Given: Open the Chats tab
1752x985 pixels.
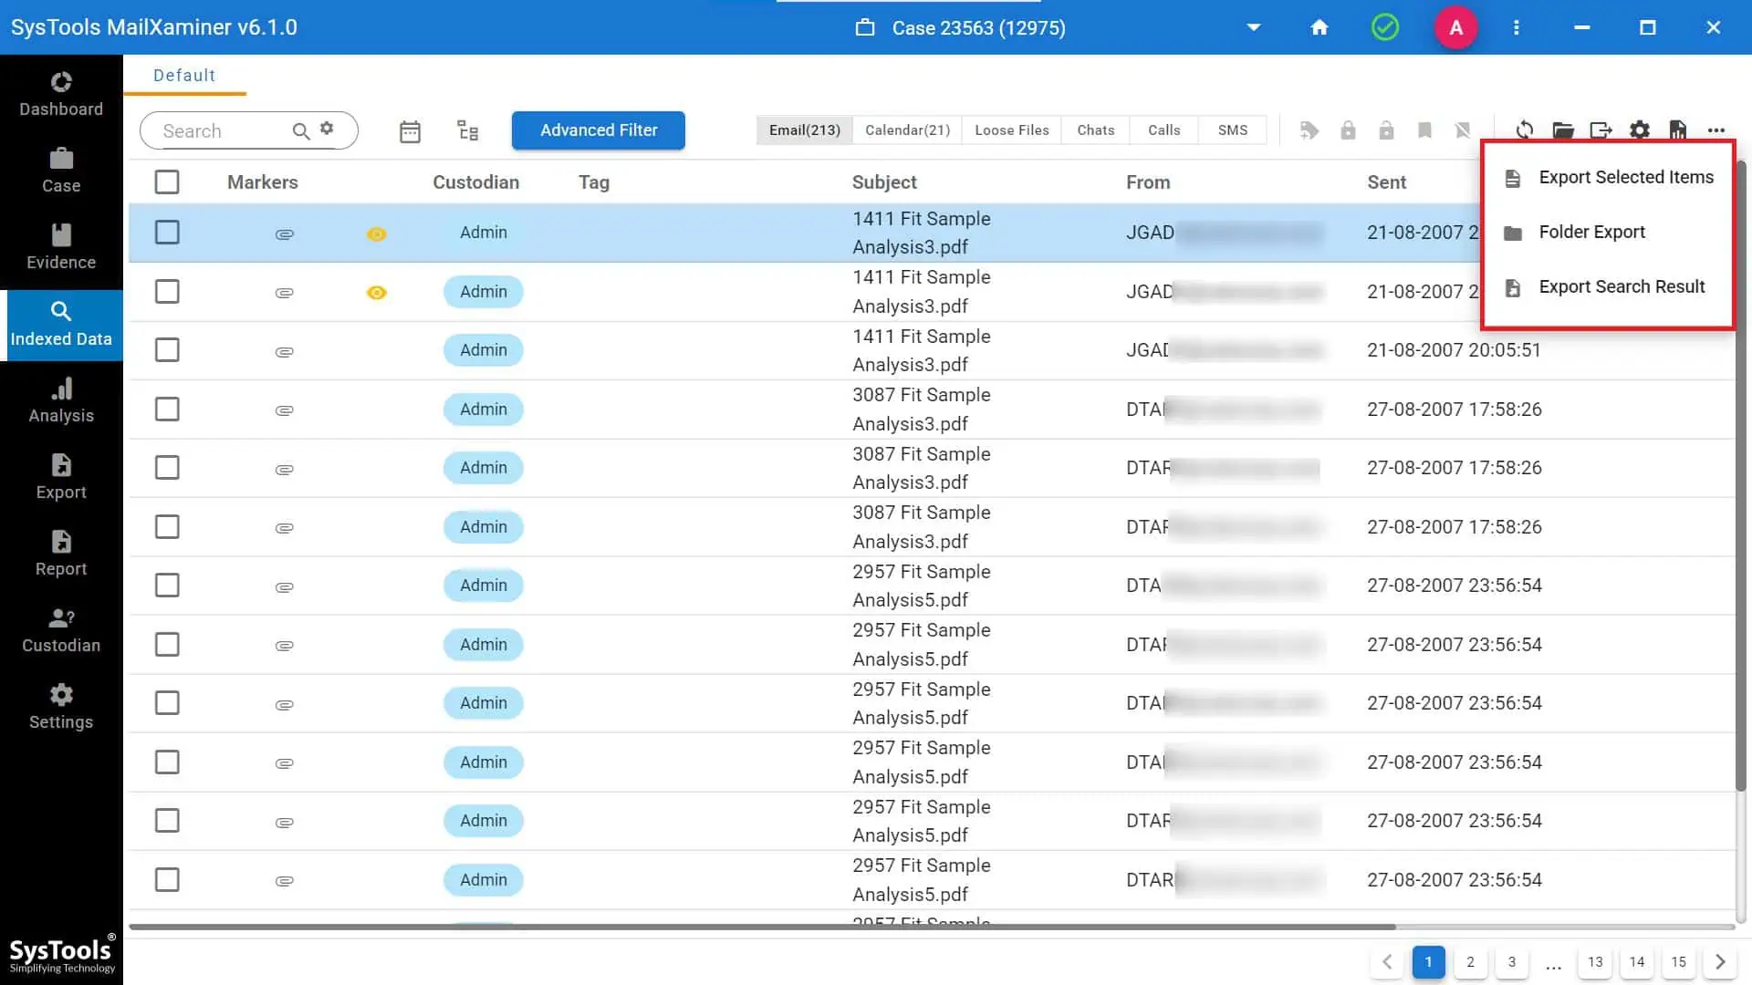Looking at the screenshot, I should [1095, 130].
